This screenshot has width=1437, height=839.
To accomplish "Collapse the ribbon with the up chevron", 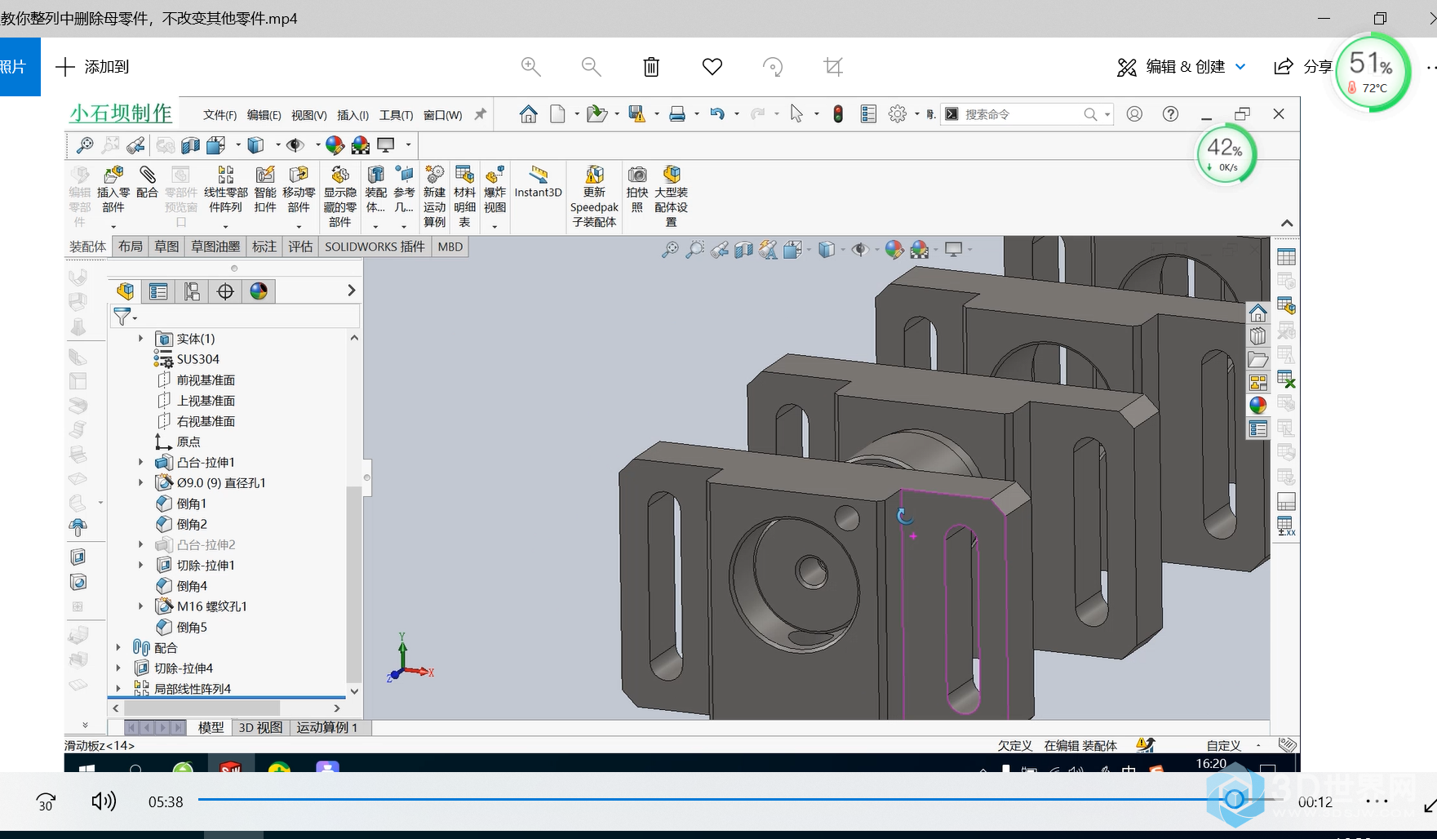I will click(x=1287, y=223).
